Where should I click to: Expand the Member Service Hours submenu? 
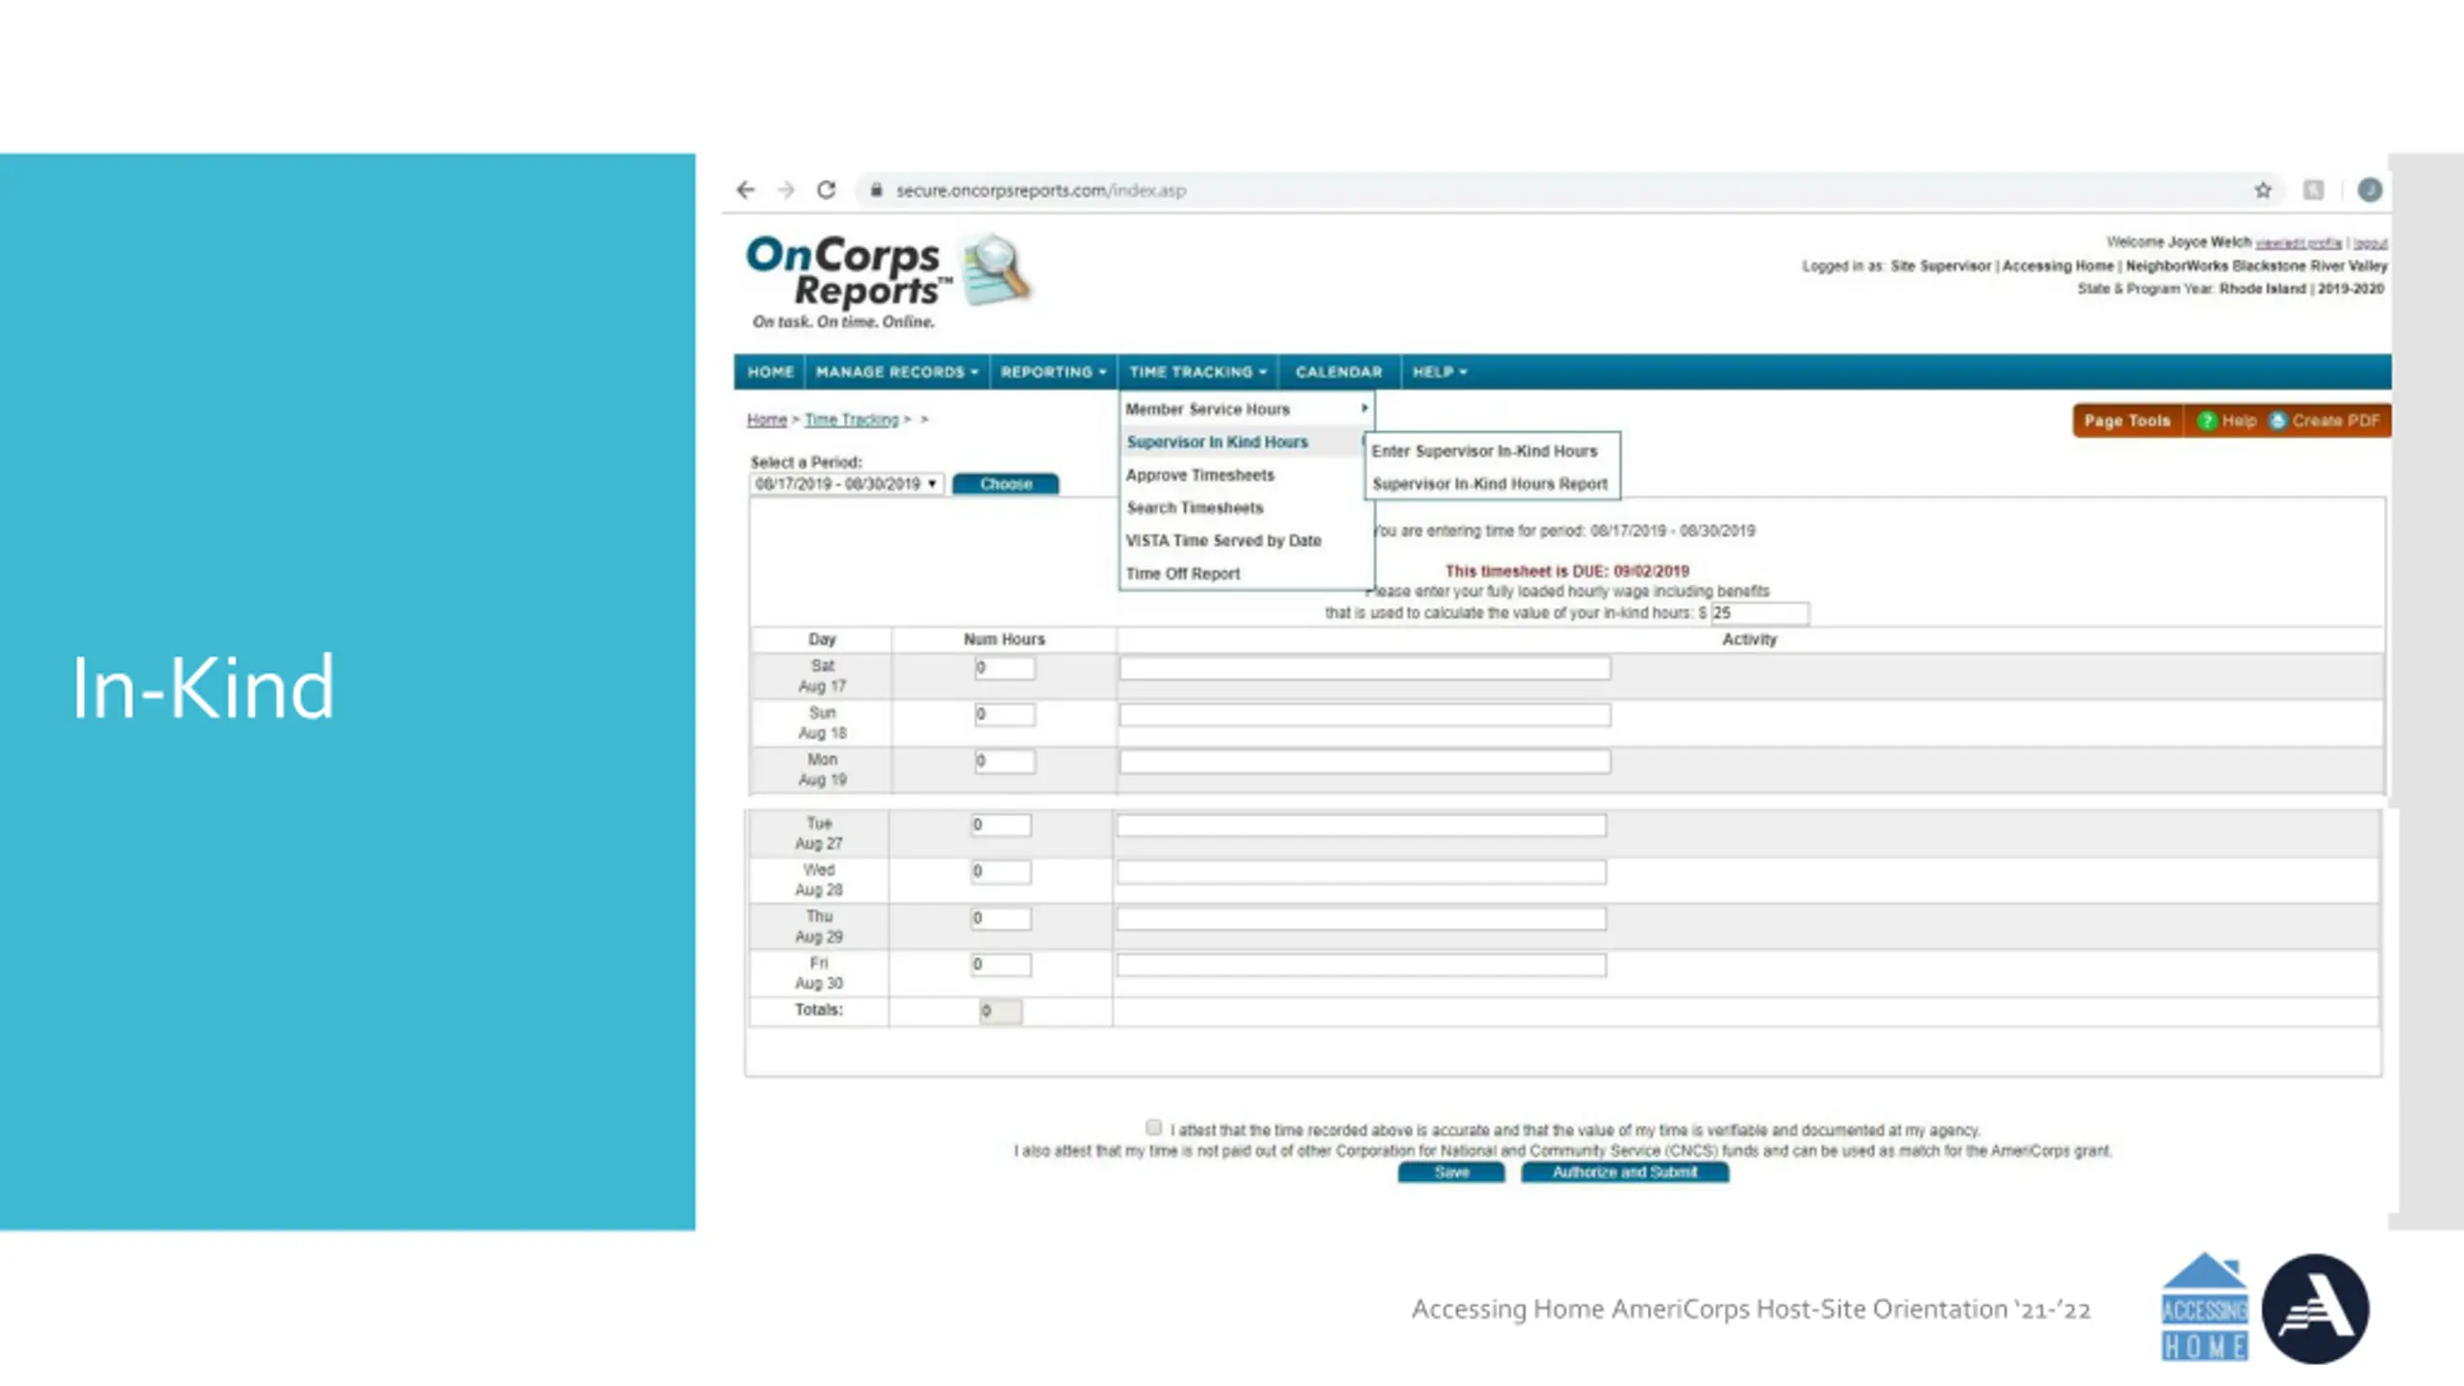click(1246, 409)
